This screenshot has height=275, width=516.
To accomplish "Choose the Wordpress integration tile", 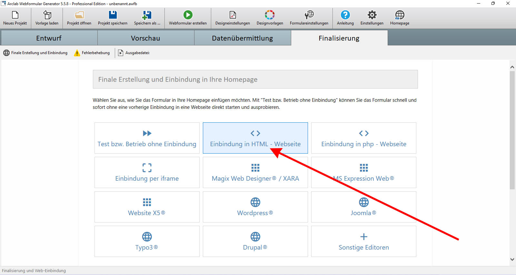I will pos(255,207).
